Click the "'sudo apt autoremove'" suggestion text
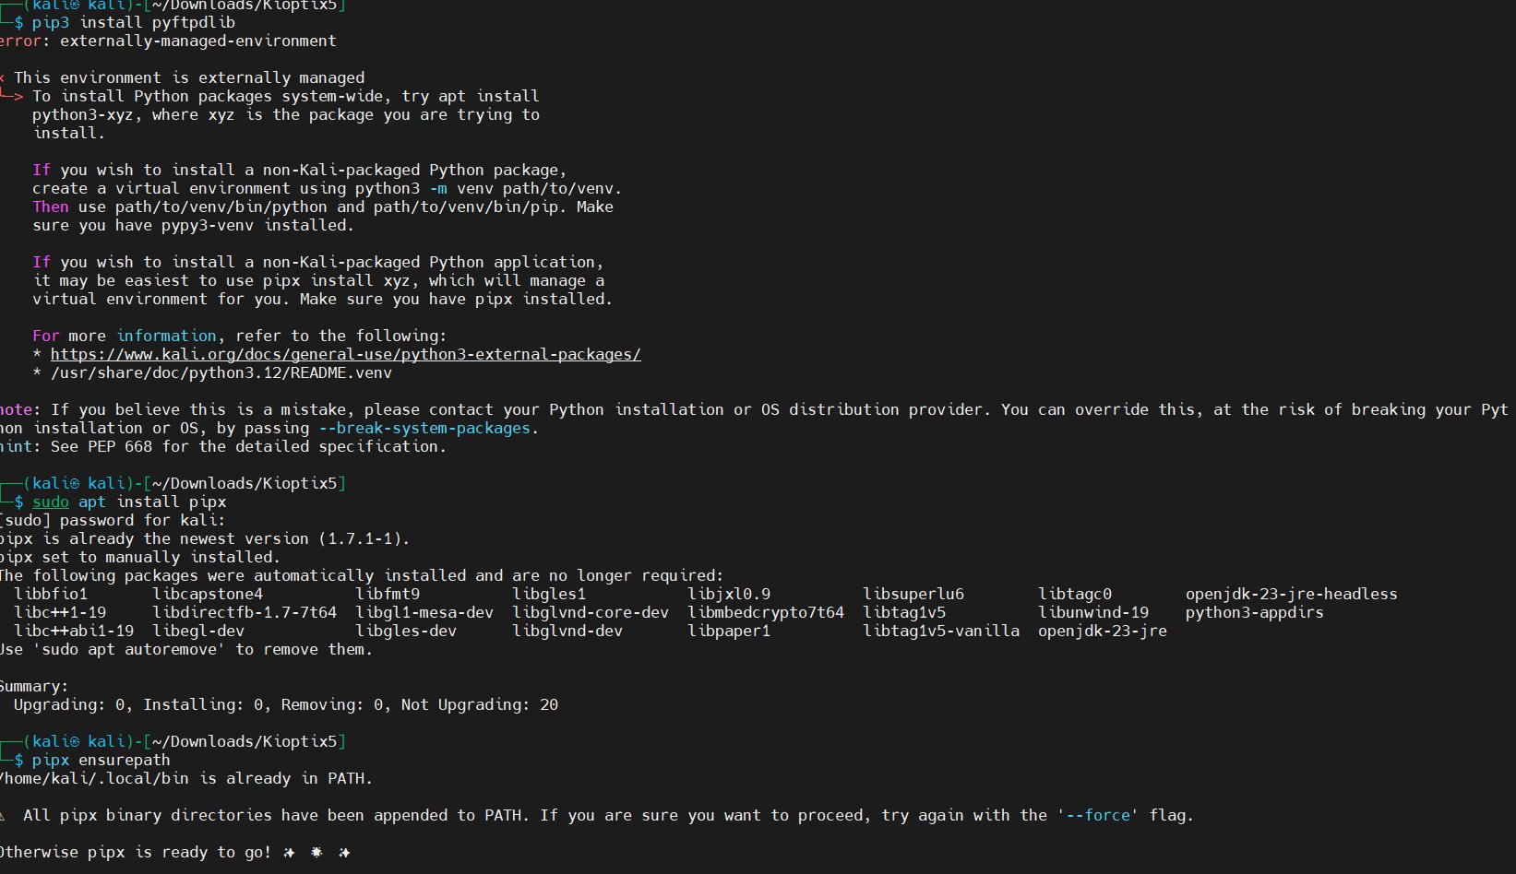Screen dimensions: 1516x874 point(129,649)
